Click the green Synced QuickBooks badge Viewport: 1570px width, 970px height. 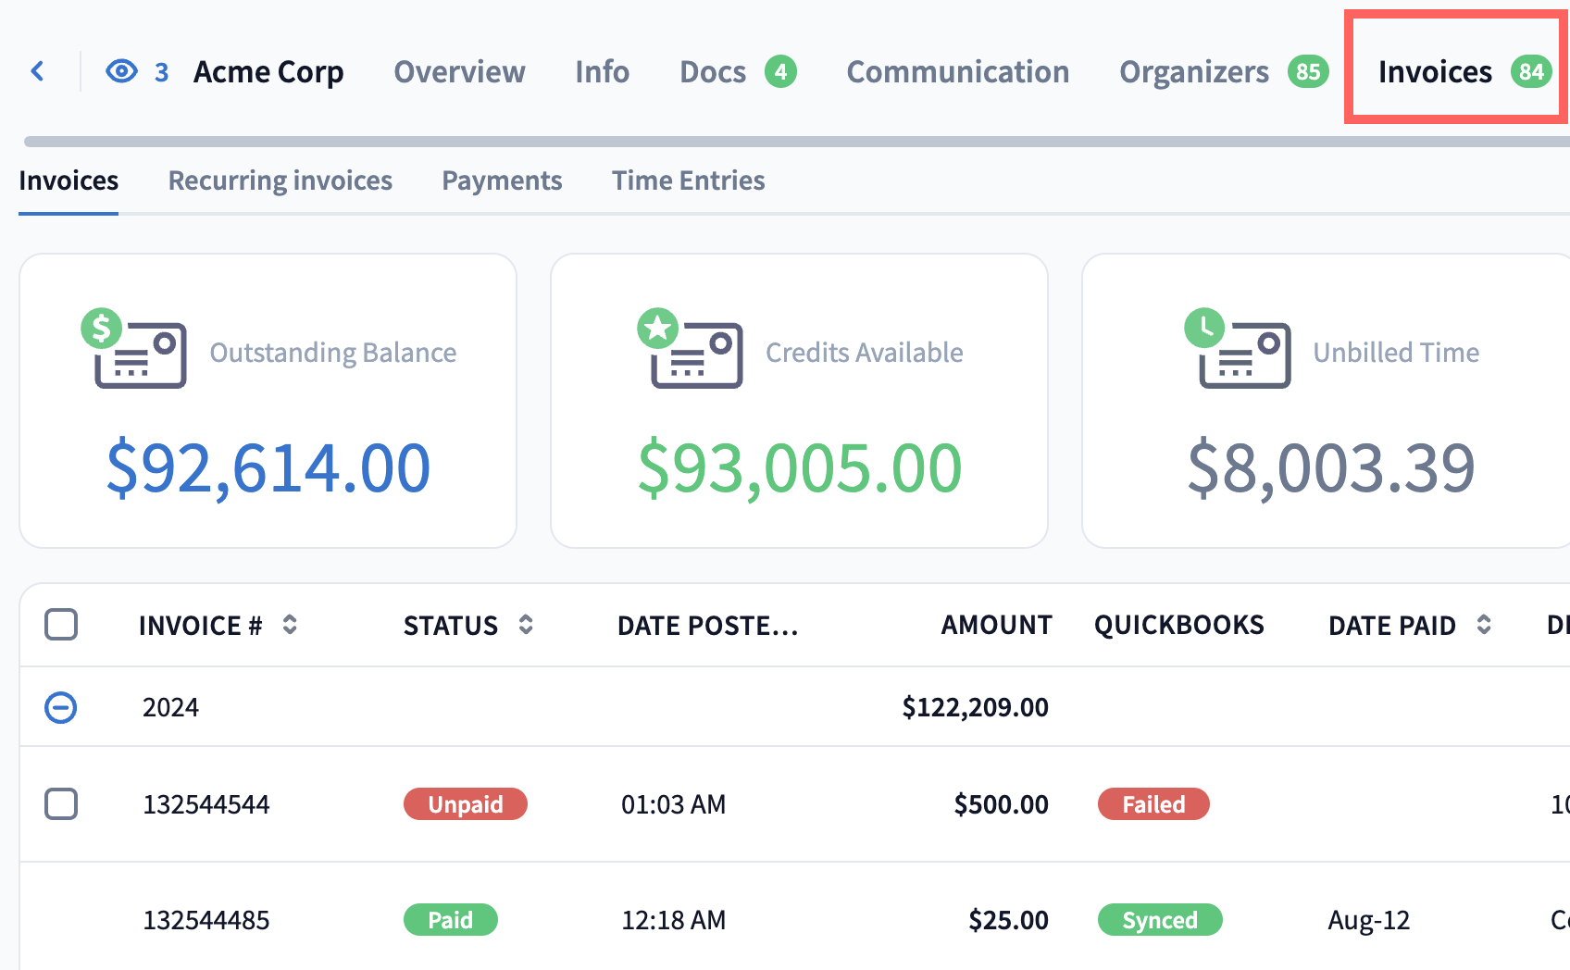[x=1159, y=920]
